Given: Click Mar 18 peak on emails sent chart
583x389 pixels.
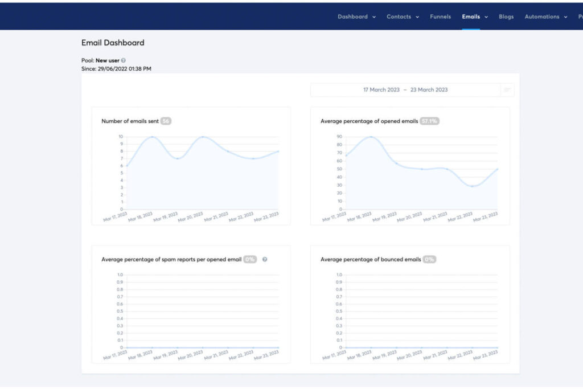Looking at the screenshot, I should coord(152,137).
